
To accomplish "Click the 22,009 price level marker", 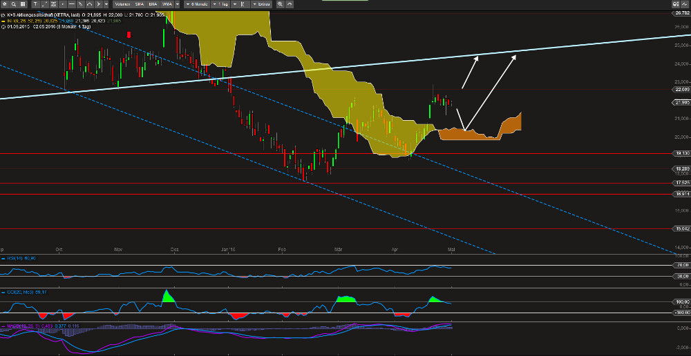I will click(x=682, y=89).
